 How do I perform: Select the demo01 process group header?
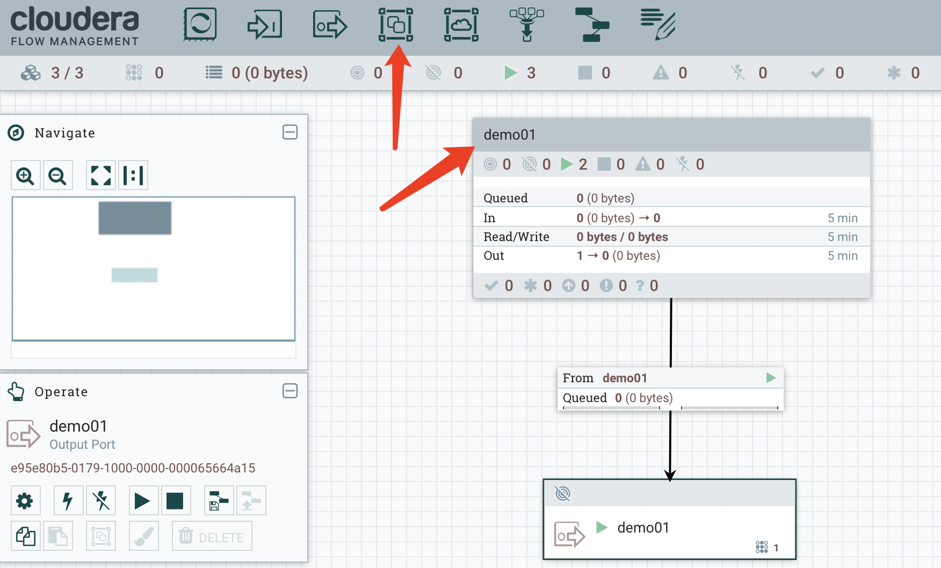pos(671,135)
